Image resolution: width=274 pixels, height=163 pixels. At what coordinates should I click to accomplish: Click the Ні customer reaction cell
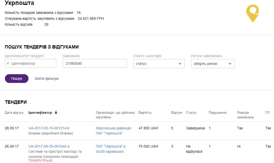click(x=239, y=146)
